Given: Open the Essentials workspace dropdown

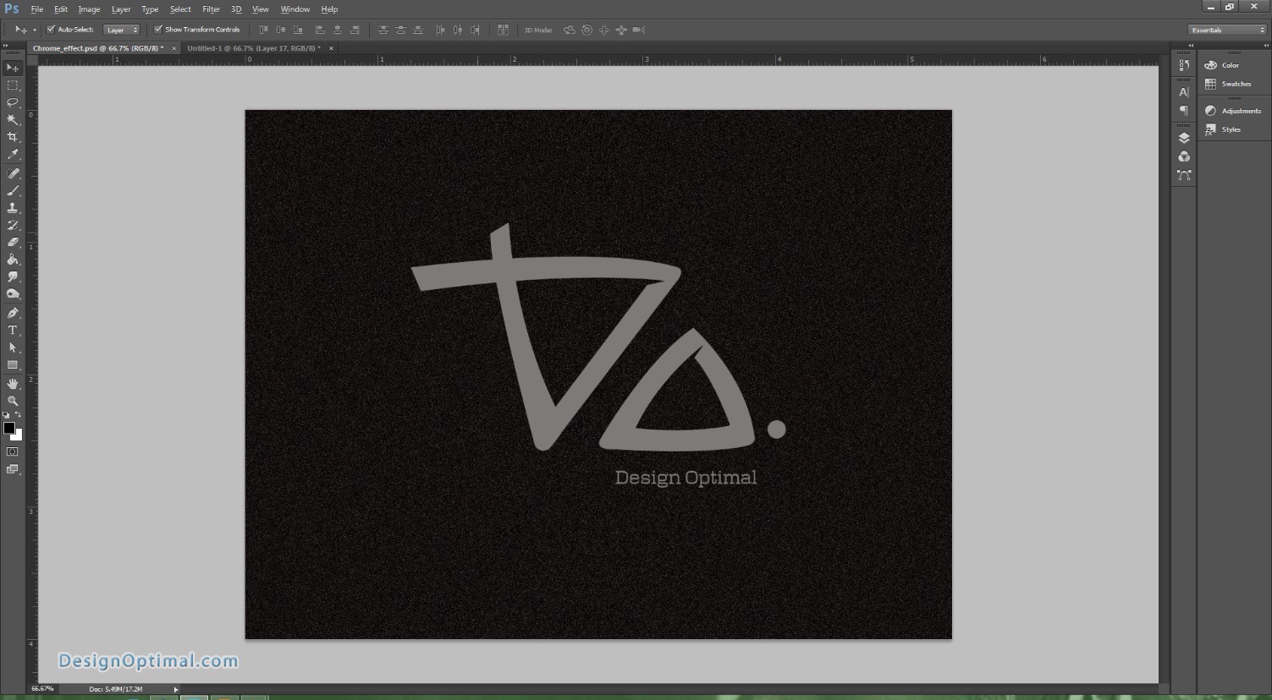Looking at the screenshot, I should [x=1227, y=30].
